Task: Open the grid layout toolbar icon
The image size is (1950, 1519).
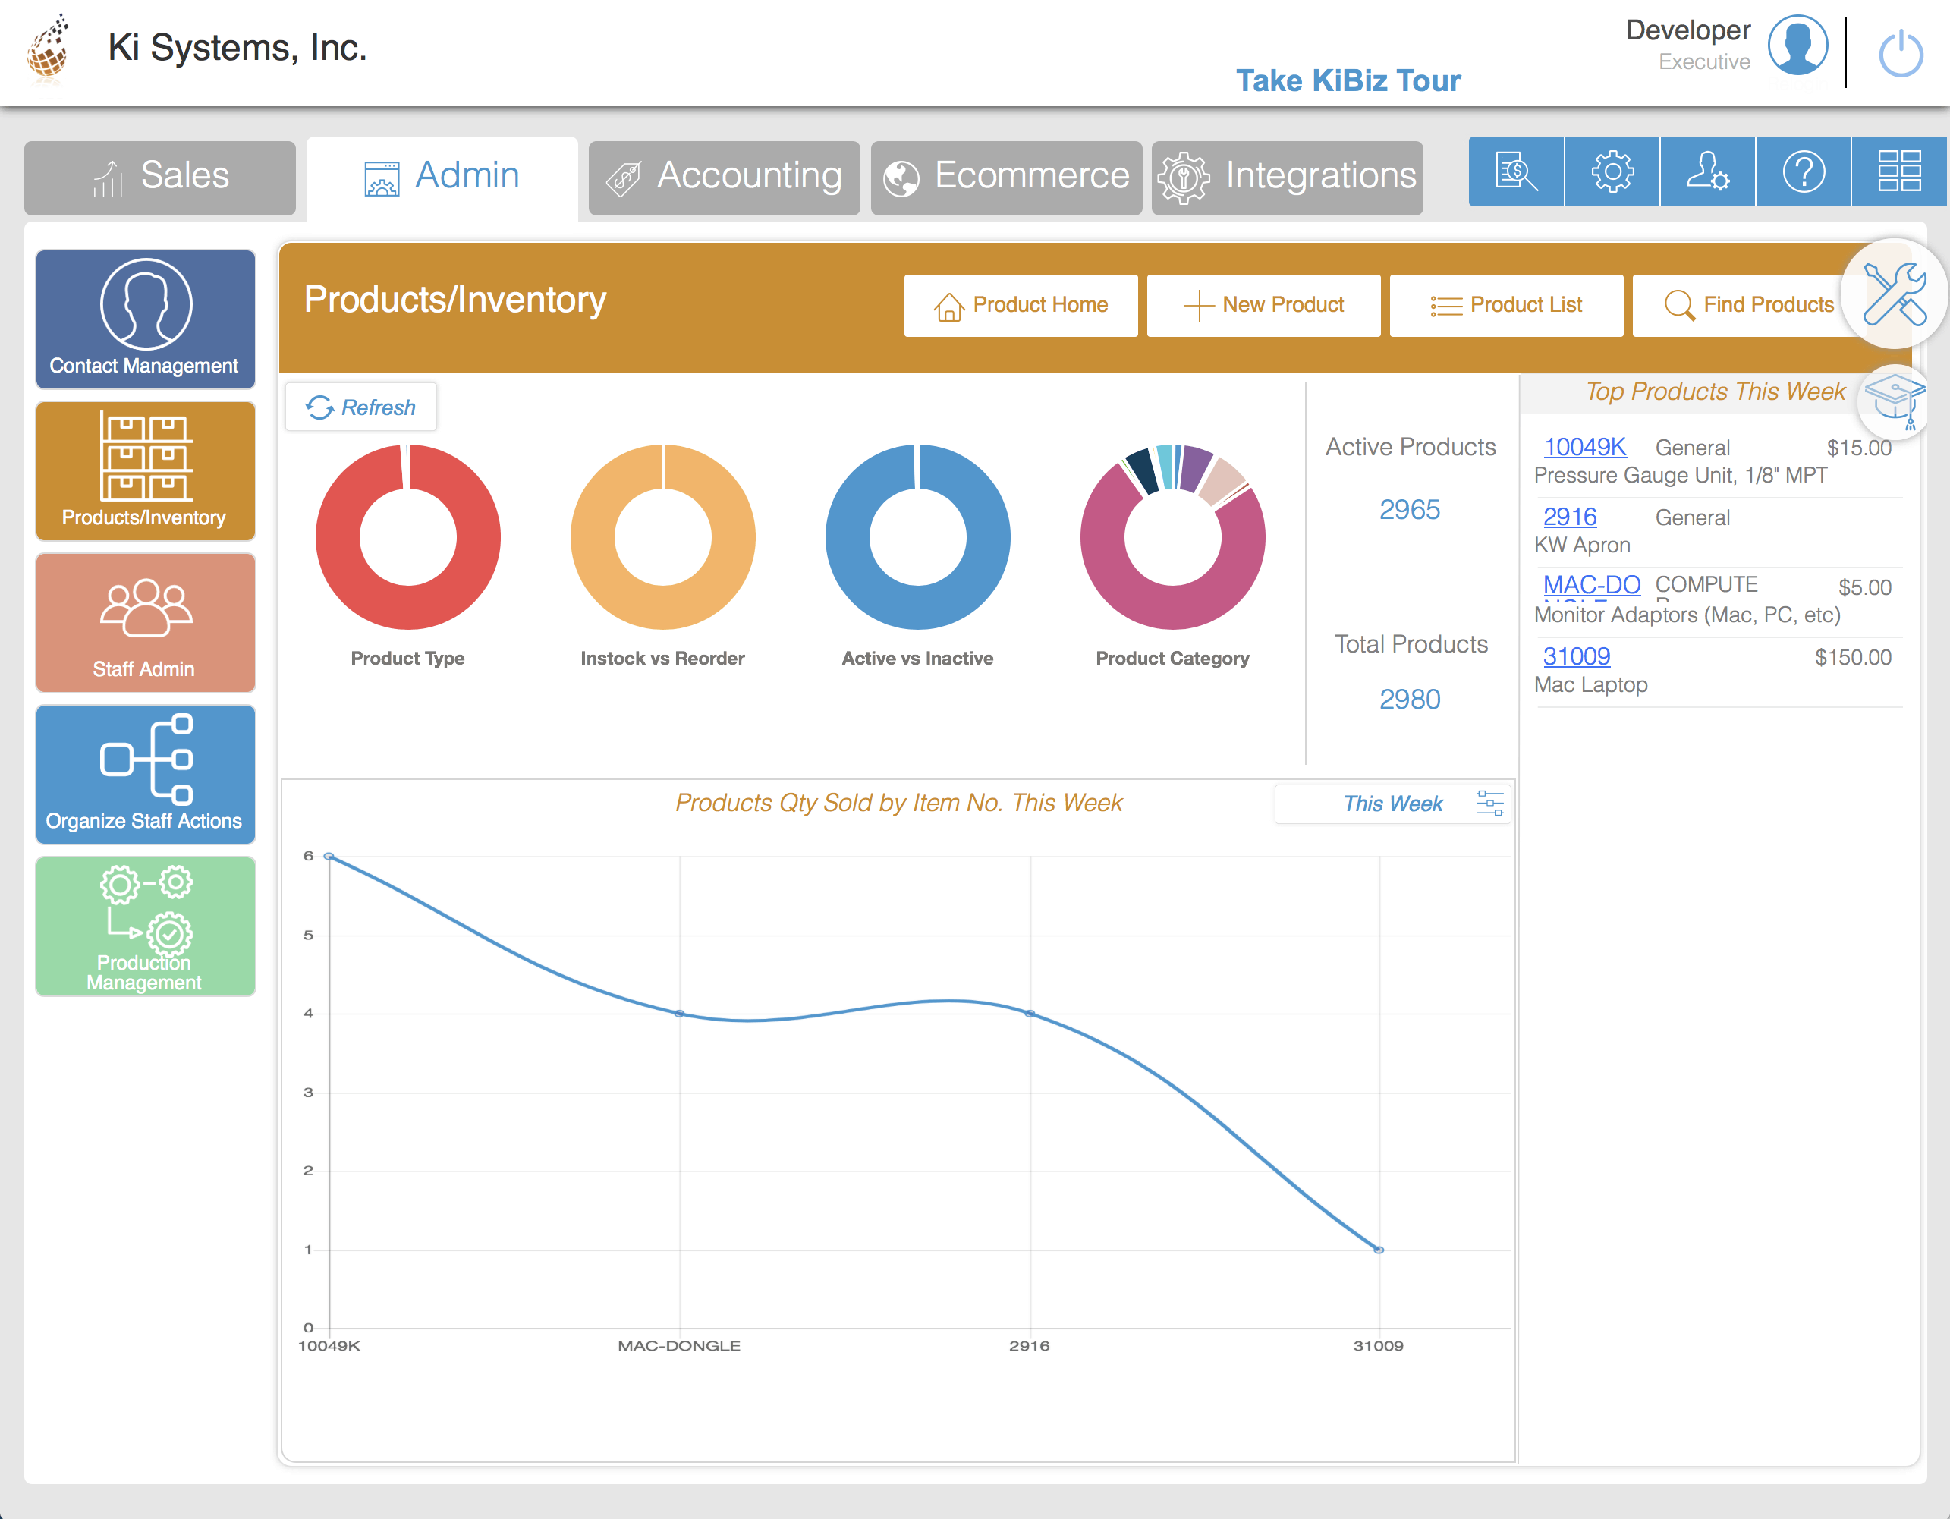Action: [x=1899, y=171]
